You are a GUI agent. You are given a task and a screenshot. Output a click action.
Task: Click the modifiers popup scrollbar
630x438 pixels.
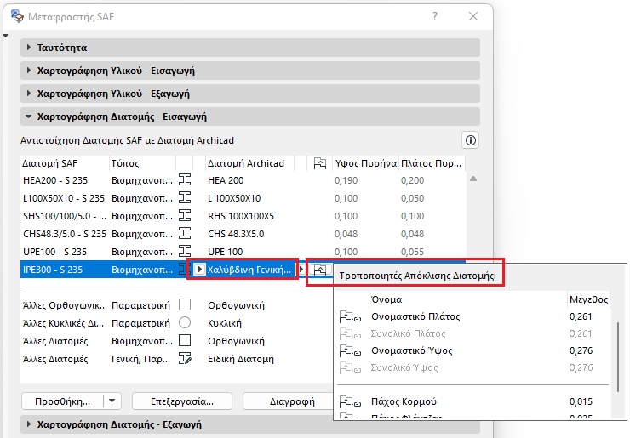617,357
